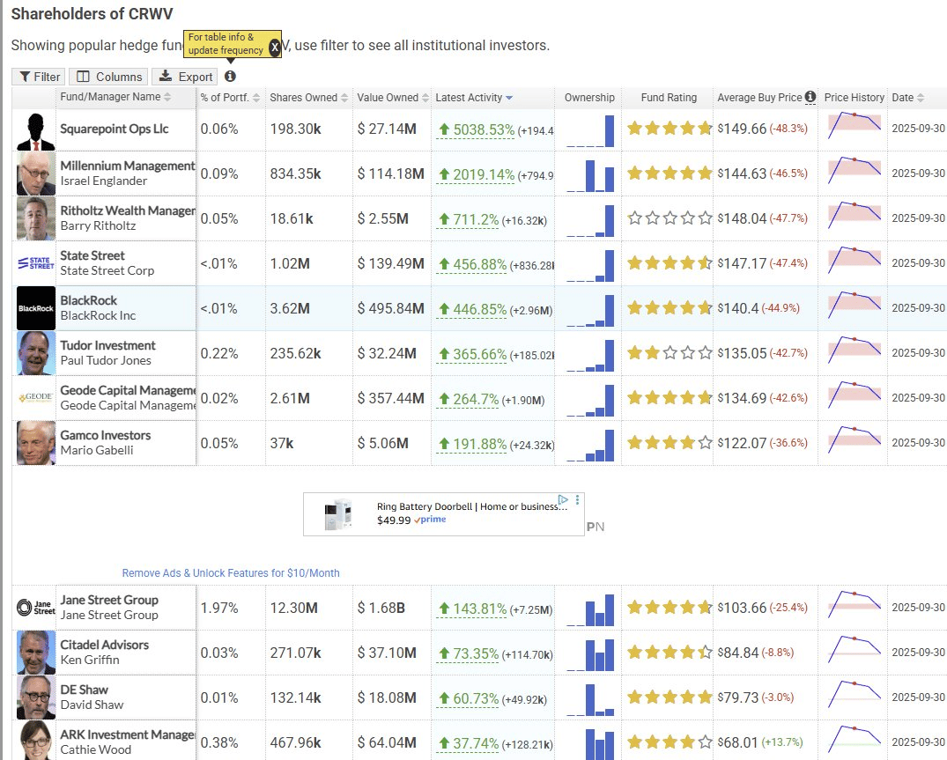947x760 pixels.
Task: Click Squarepoint's ownership bar chart
Action: click(591, 131)
